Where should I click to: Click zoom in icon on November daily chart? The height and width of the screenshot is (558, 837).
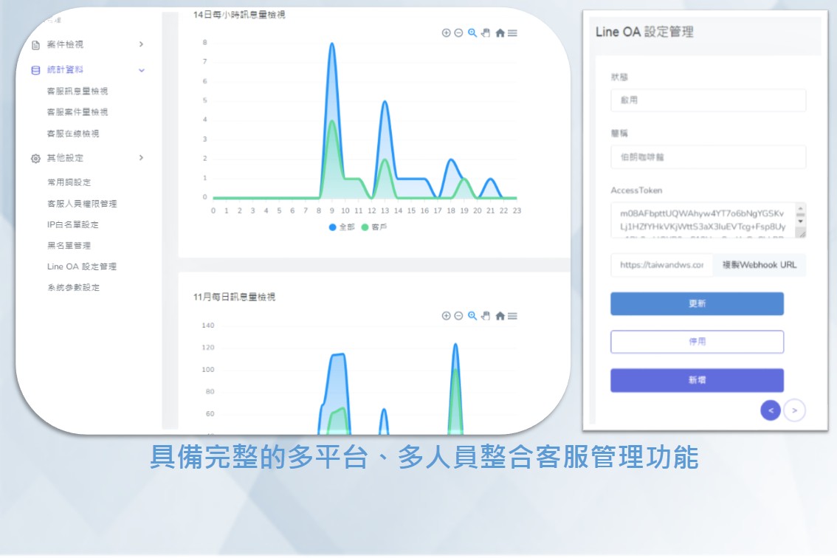(x=446, y=316)
